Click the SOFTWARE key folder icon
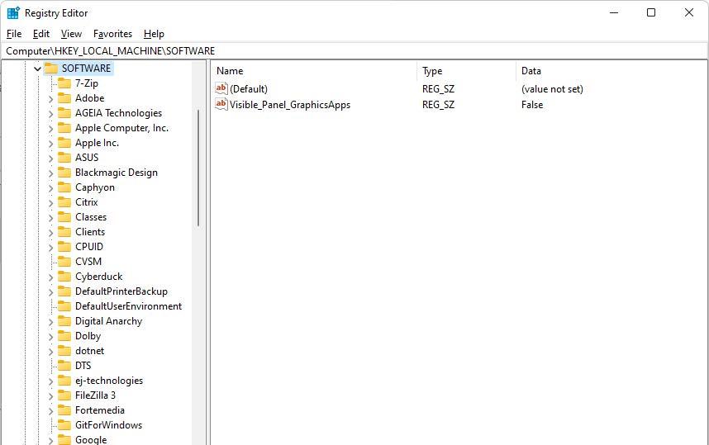The height and width of the screenshot is (445, 709). click(x=51, y=69)
